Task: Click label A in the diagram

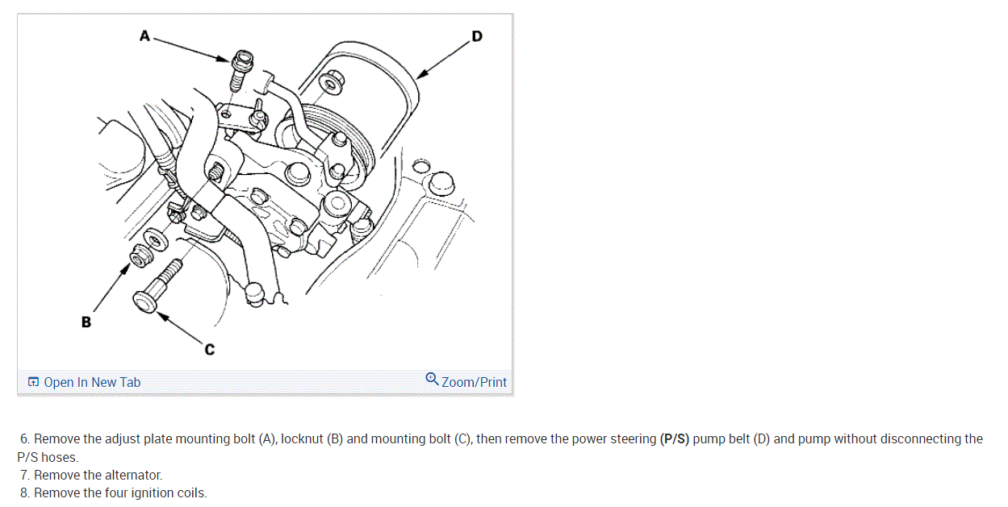Action: 144,35
